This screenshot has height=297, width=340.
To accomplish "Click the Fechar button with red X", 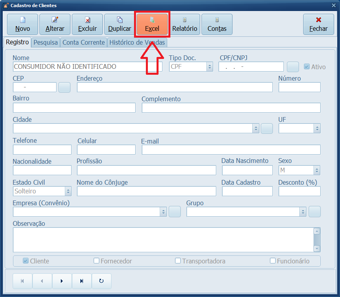I will [319, 24].
